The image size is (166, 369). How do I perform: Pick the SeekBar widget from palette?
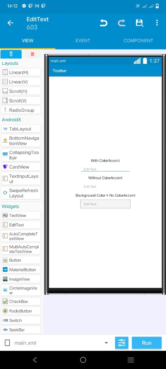pos(21,330)
